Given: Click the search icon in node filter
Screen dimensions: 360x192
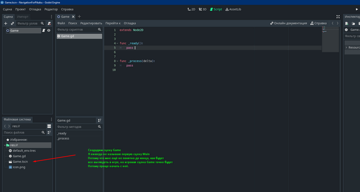Looking at the screenshot, I should [x=42, y=24].
